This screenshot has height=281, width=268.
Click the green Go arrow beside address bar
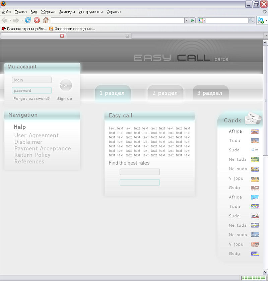[192, 20]
